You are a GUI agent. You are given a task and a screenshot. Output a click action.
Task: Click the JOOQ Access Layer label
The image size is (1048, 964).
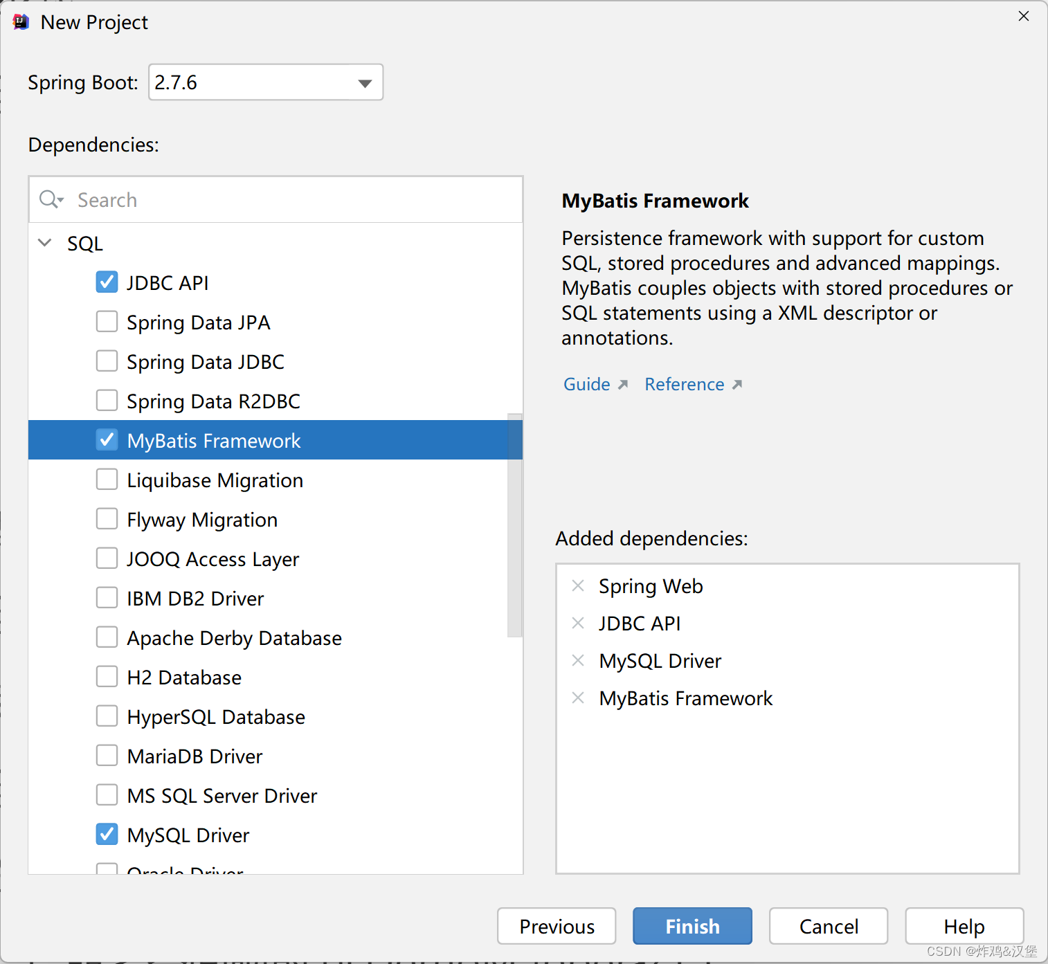tap(213, 559)
